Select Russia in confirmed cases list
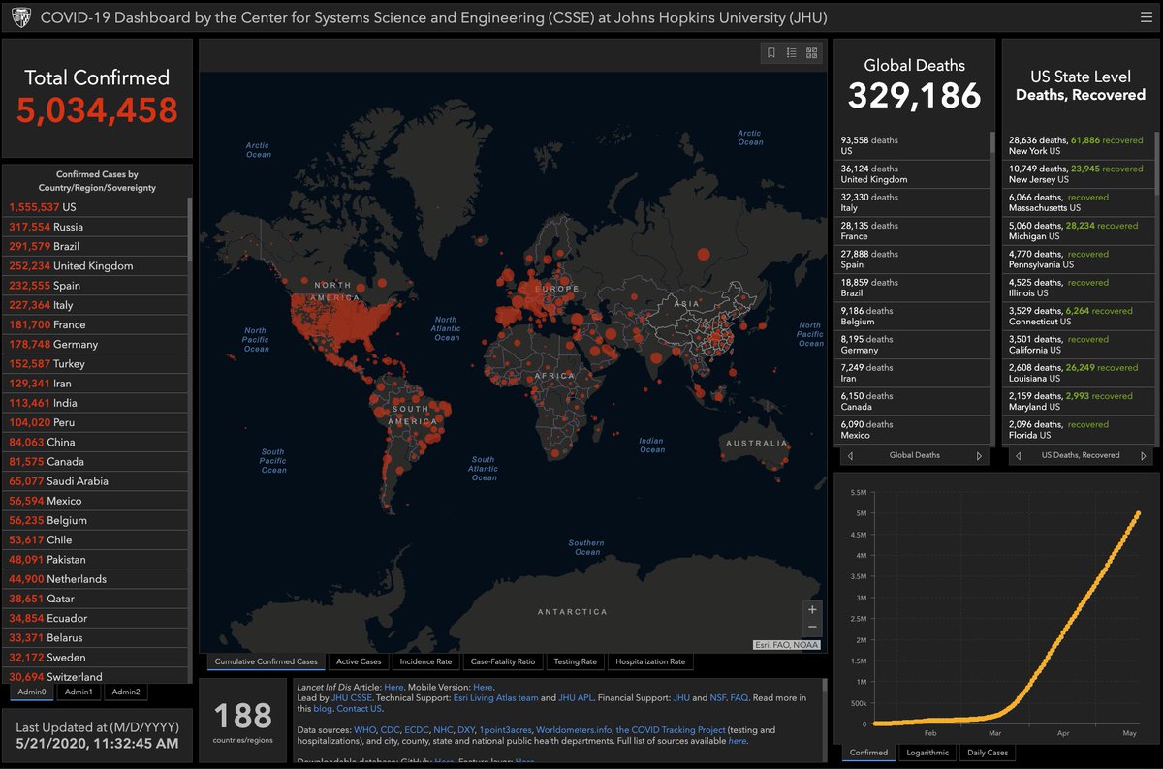This screenshot has width=1163, height=769. 95,227
